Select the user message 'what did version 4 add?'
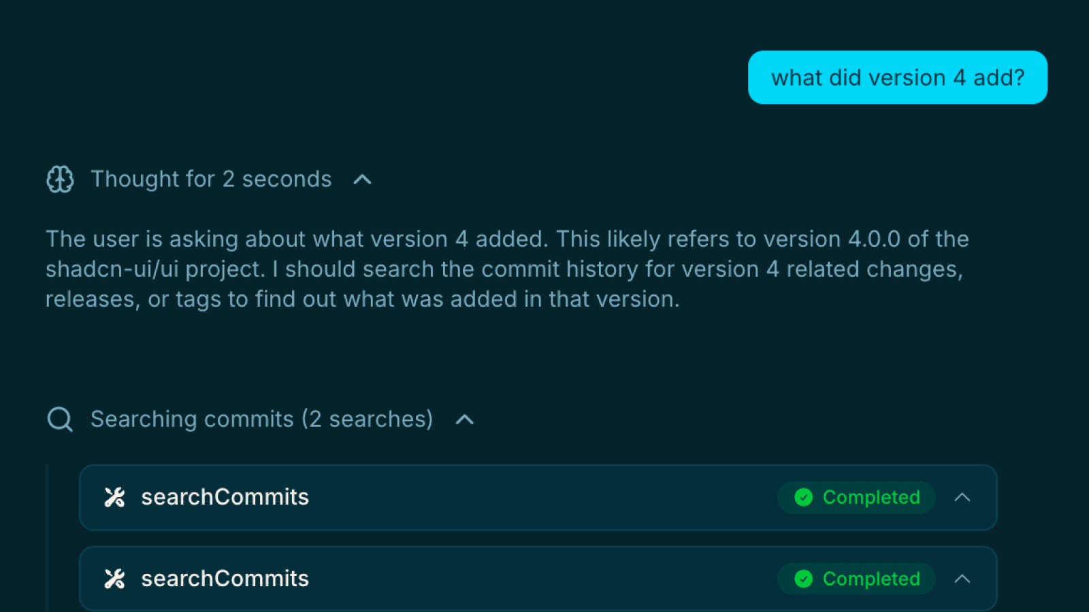The height and width of the screenshot is (612, 1089). pyautogui.click(x=898, y=78)
